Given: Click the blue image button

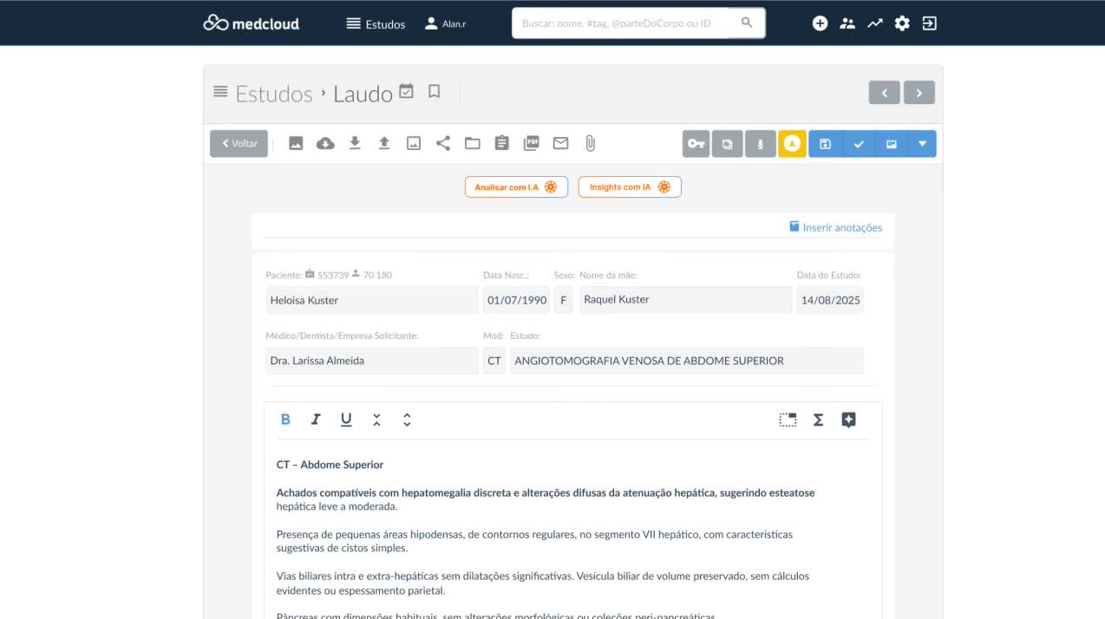Looking at the screenshot, I should coord(891,144).
